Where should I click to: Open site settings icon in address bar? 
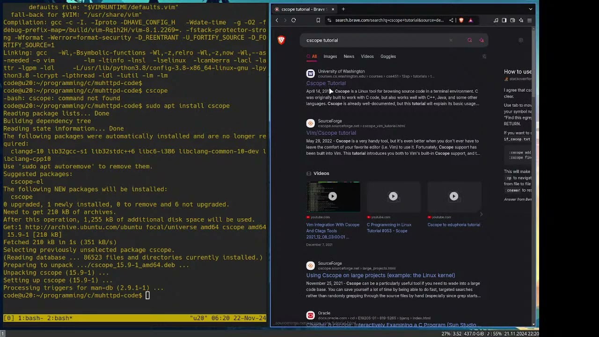pyautogui.click(x=329, y=20)
